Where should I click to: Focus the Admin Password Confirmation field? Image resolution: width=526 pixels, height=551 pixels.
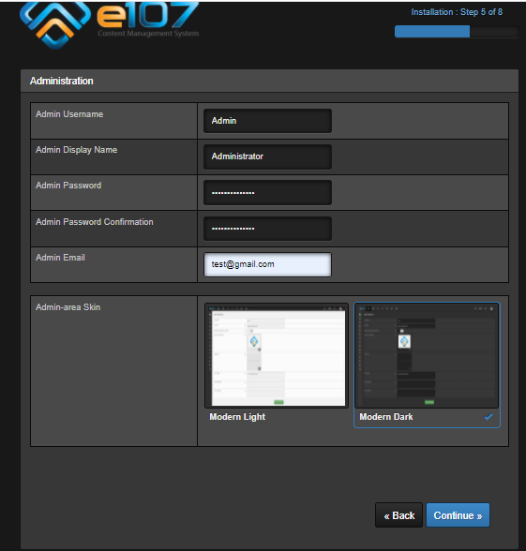point(267,229)
